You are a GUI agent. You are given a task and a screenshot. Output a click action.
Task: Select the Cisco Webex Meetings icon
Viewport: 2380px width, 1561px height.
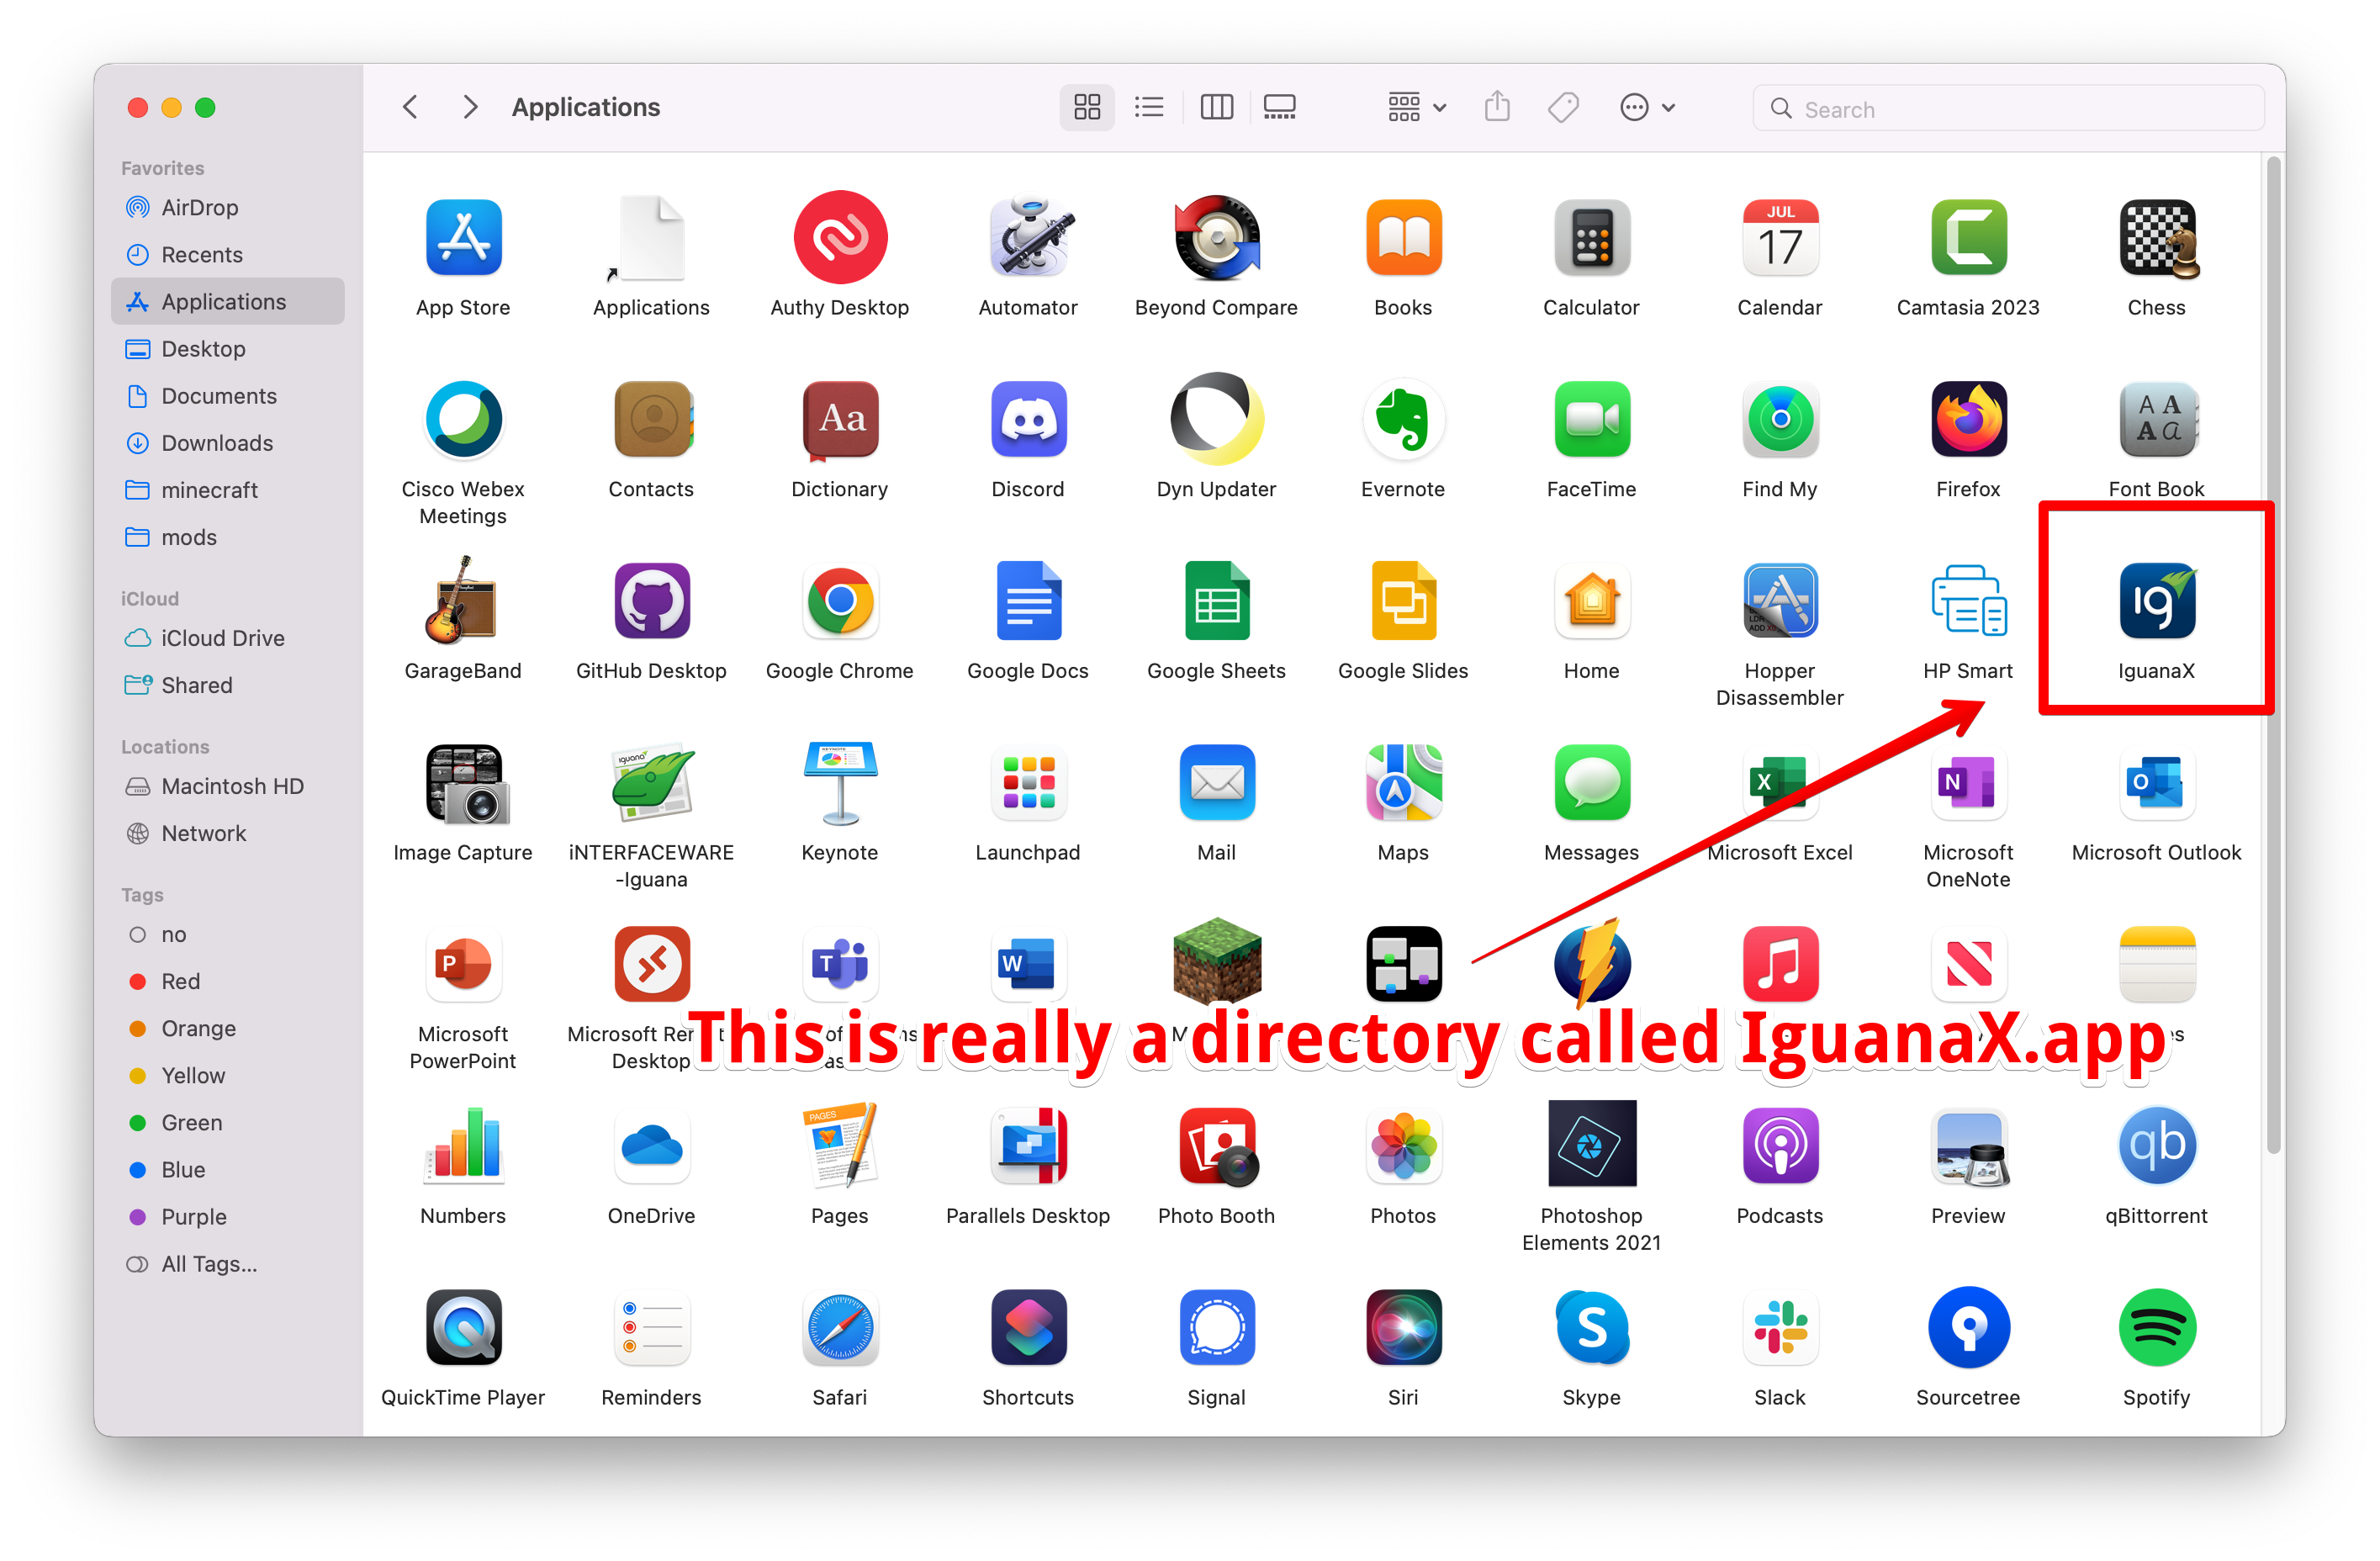pos(463,420)
